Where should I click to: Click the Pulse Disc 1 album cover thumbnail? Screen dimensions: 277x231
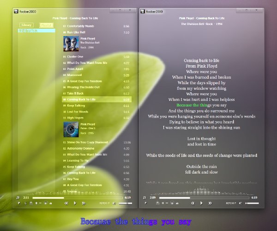pos(71,129)
